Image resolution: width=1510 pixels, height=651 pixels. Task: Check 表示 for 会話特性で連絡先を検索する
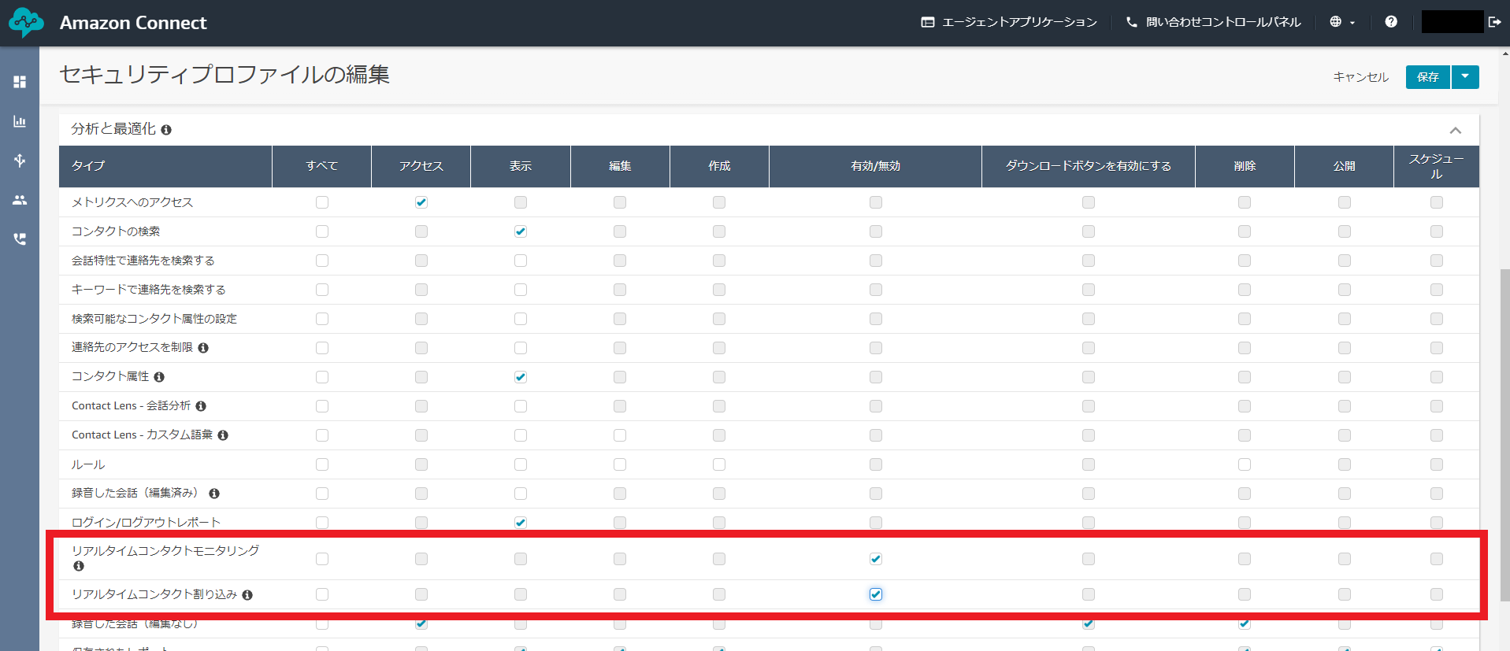(521, 261)
